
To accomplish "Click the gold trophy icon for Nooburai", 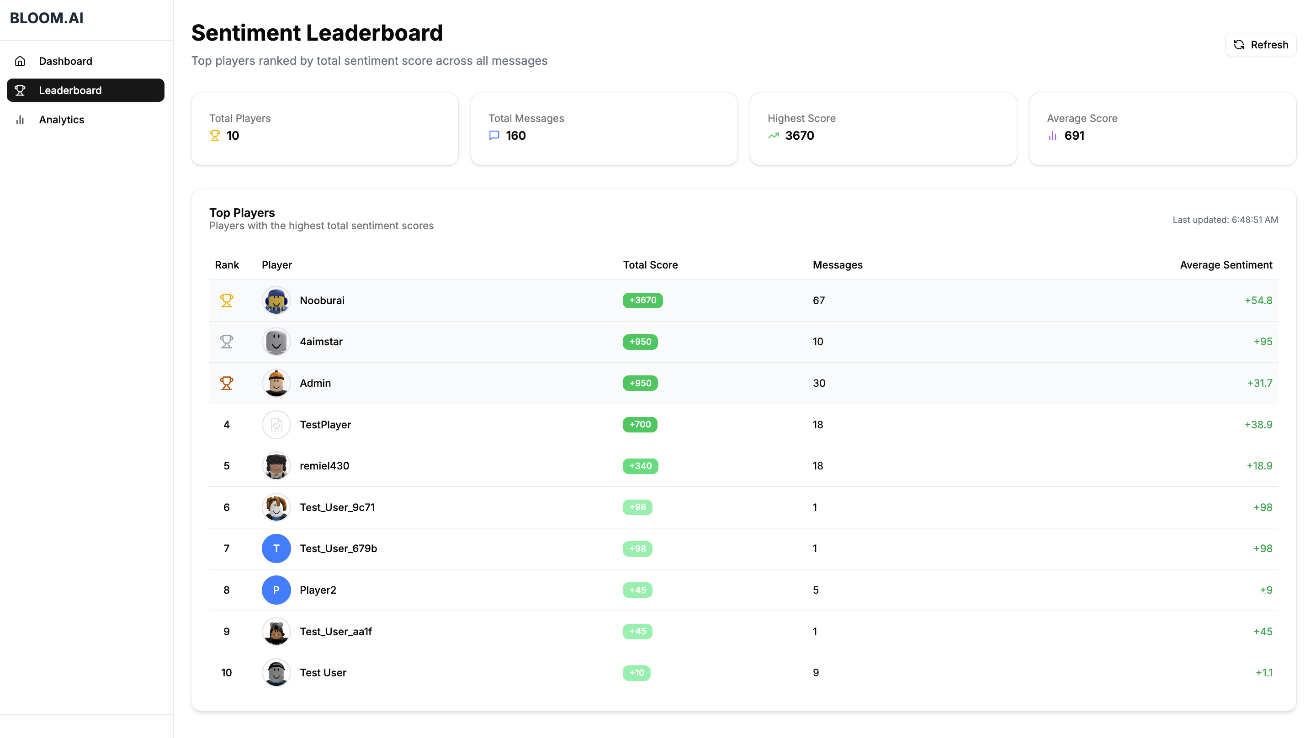I will click(x=226, y=300).
